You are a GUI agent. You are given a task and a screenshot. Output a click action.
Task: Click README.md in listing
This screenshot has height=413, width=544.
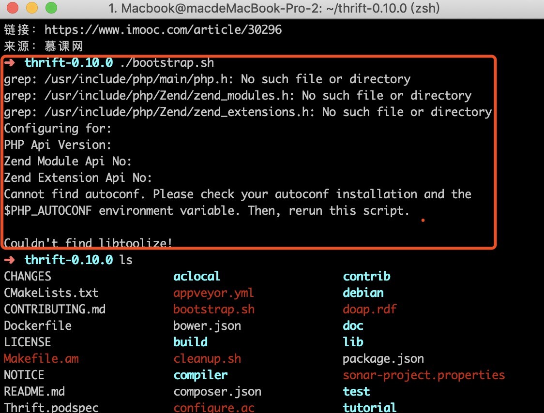tap(34, 392)
